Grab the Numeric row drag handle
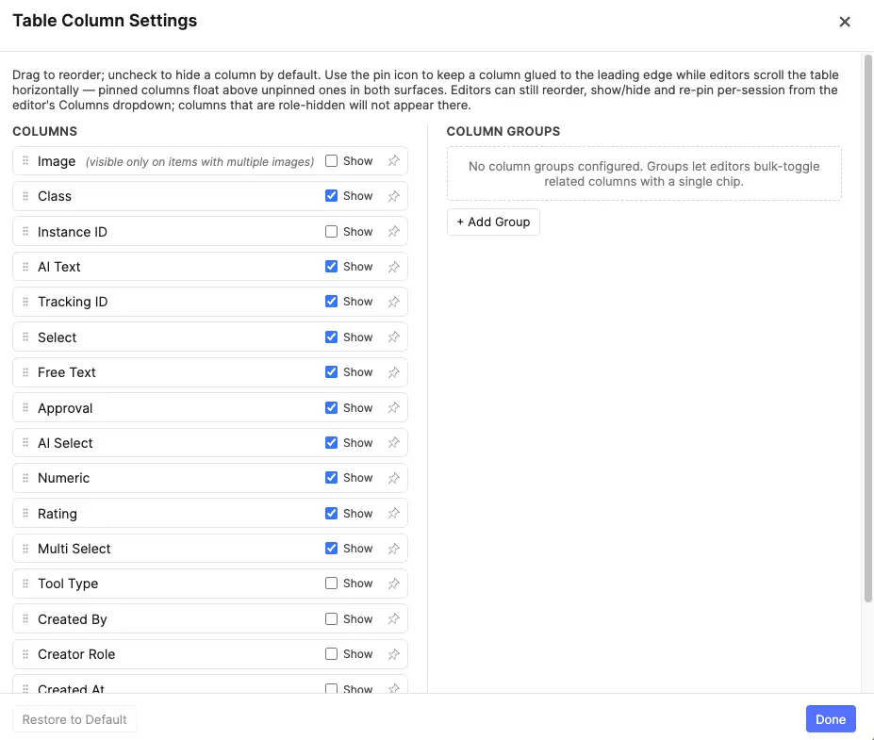 point(25,478)
